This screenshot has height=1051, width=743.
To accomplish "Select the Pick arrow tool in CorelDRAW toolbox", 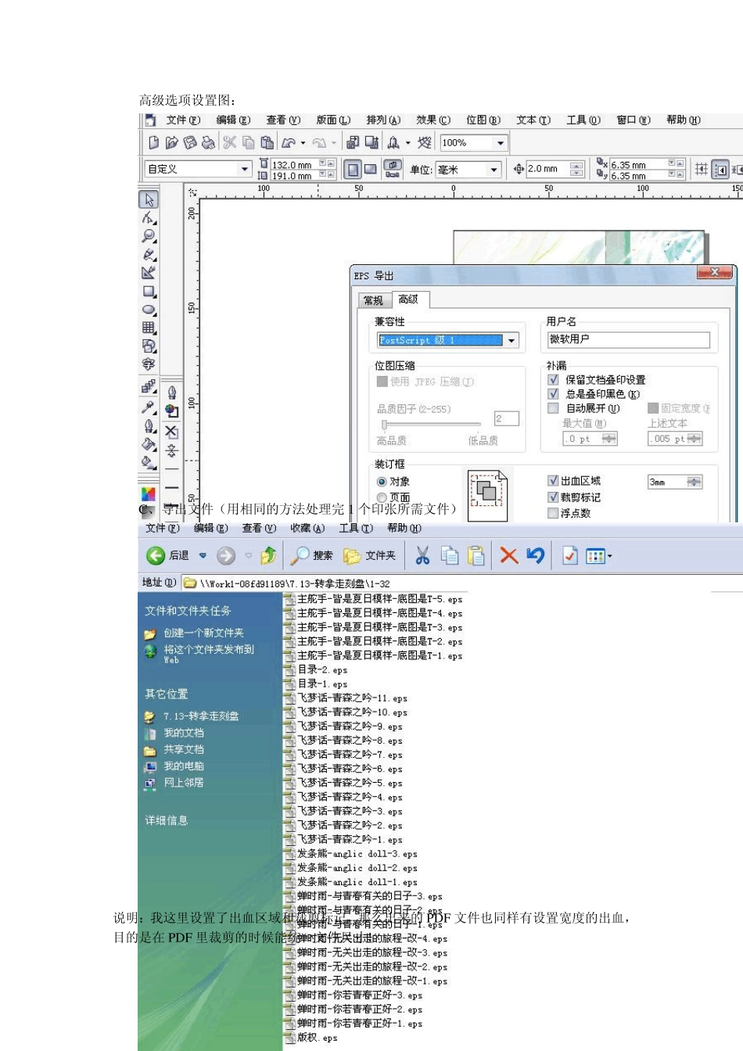I will 149,199.
